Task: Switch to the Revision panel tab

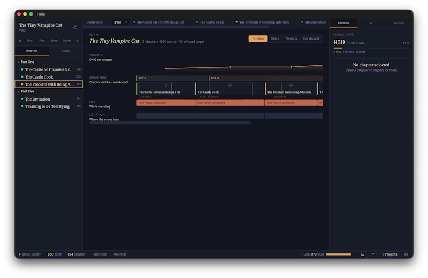Action: tap(343, 23)
